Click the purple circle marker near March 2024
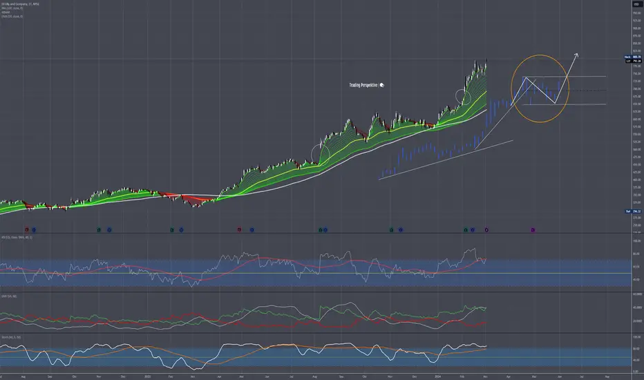Image resolution: width=644 pixels, height=380 pixels. pyautogui.click(x=486, y=230)
